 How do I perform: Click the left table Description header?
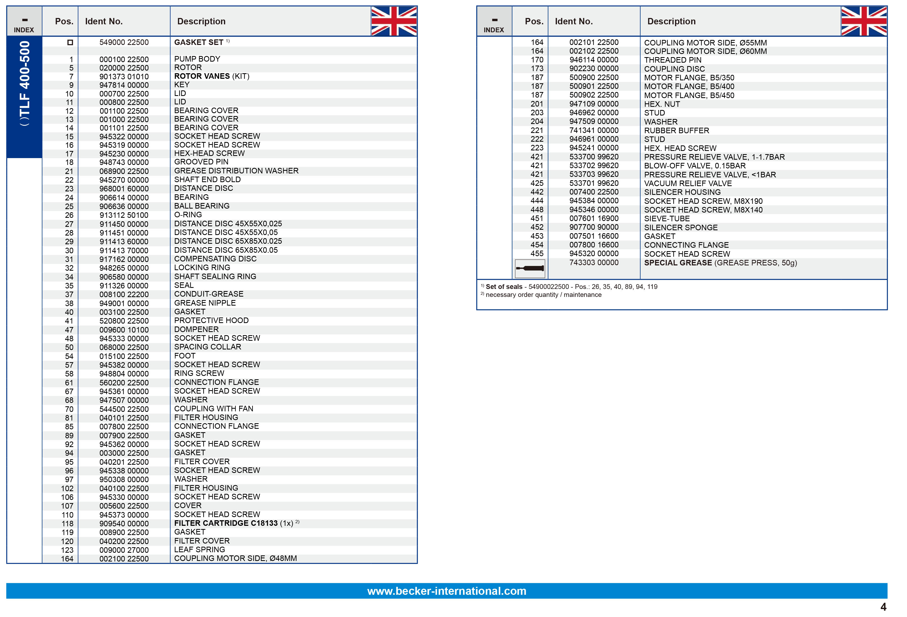tap(201, 21)
